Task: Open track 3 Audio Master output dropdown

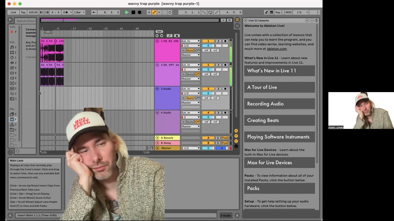Action: (x=191, y=103)
